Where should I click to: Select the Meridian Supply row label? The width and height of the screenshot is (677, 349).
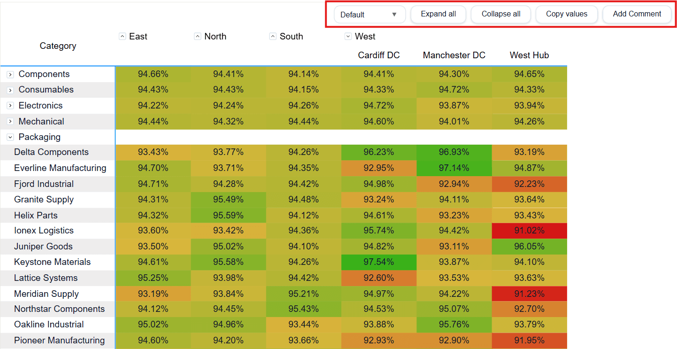[x=46, y=294]
